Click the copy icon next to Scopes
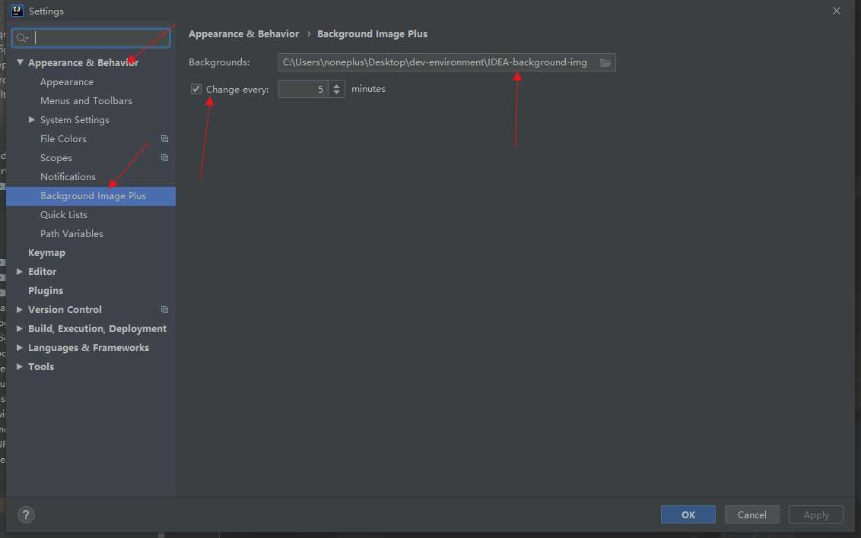Screen dimensions: 861x538 164,158
